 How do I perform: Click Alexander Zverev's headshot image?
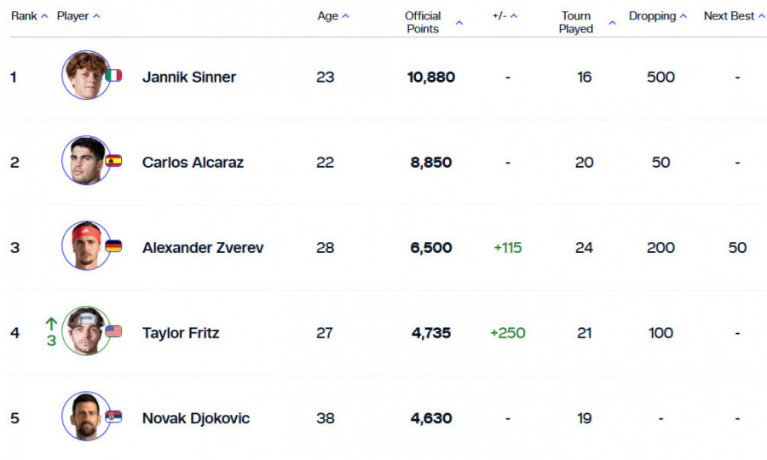tap(86, 245)
